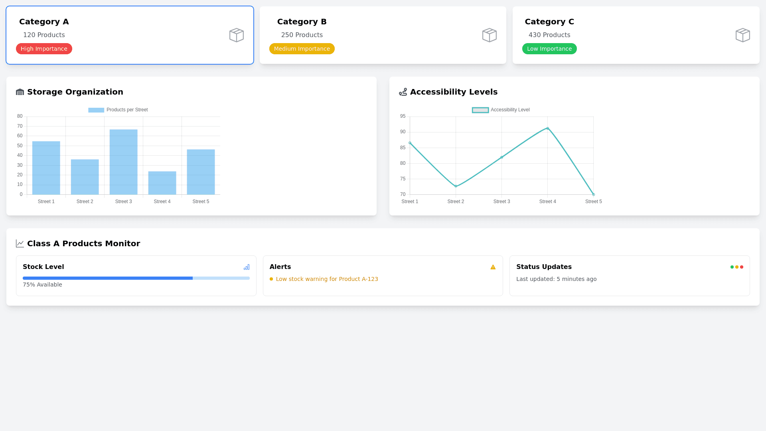
Task: Click the box icon in Category C card
Action: [742, 35]
